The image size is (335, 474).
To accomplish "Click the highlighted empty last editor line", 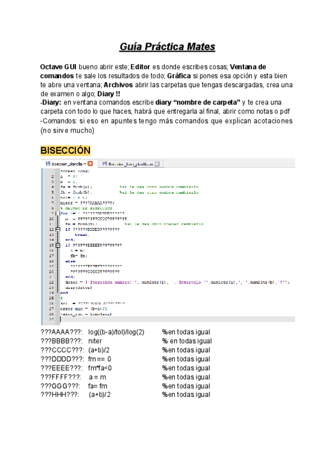I will coord(167,319).
